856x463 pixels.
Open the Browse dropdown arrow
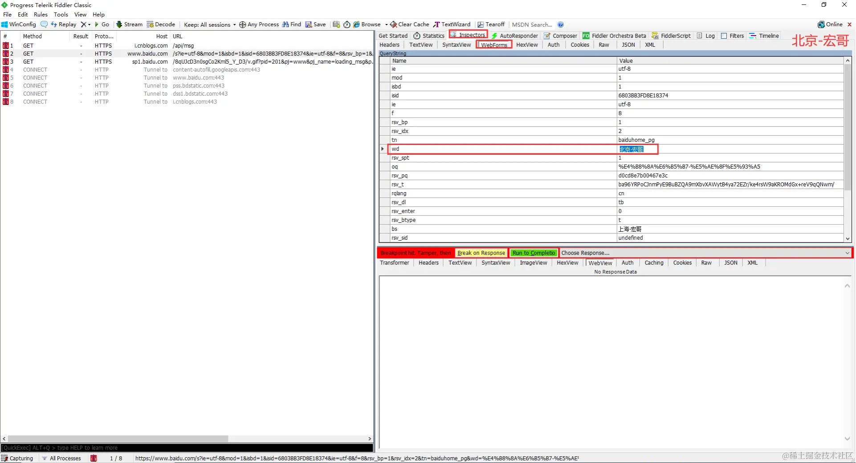pyautogui.click(x=386, y=24)
